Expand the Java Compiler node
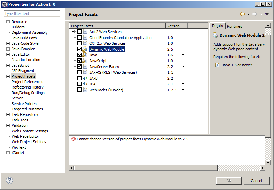 click(8, 49)
